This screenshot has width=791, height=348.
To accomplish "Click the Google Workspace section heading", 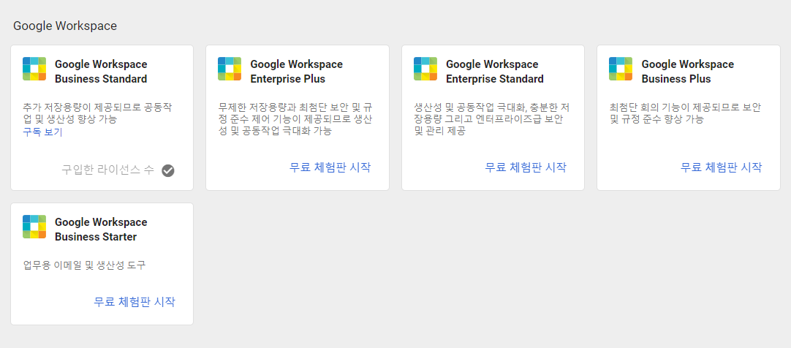I will [x=65, y=26].
